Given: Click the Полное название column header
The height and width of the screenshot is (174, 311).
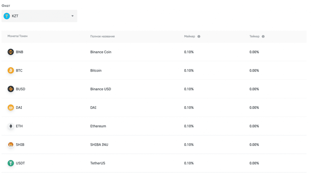Looking at the screenshot, I should pyautogui.click(x=102, y=36).
